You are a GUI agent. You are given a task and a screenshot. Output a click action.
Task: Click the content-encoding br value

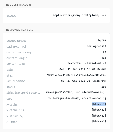(x=105, y=52)
